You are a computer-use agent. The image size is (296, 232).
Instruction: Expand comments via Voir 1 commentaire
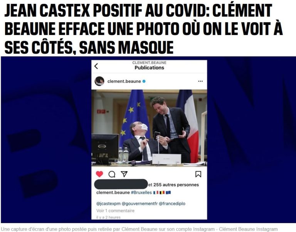115,210
